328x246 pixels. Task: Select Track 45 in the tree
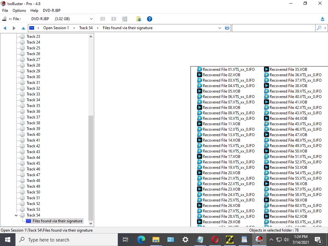point(33,163)
